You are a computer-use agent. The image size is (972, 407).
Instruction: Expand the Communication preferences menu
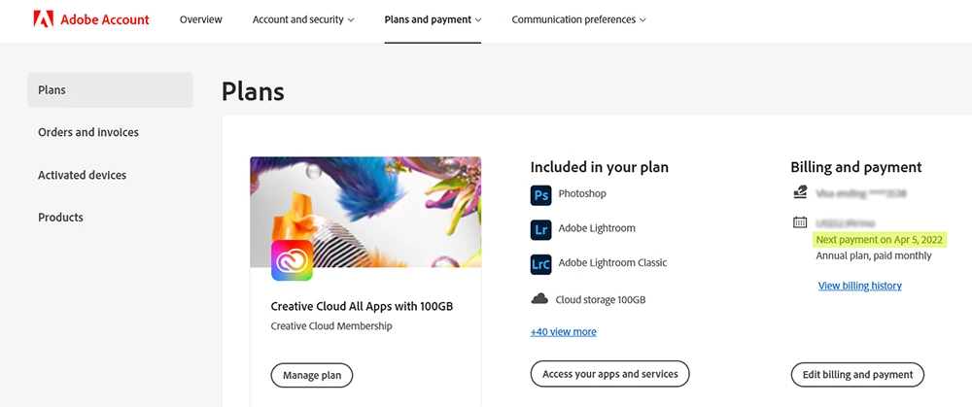(x=578, y=19)
